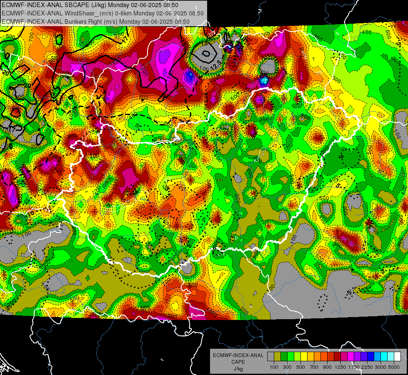Click the legend scale value 2250
Screen dimensions: 408x375
(x=368, y=367)
